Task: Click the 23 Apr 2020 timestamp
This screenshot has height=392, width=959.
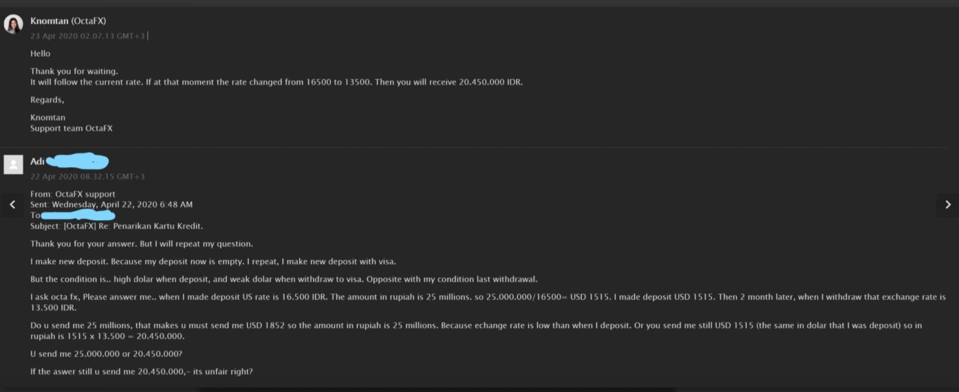Action: coord(88,36)
